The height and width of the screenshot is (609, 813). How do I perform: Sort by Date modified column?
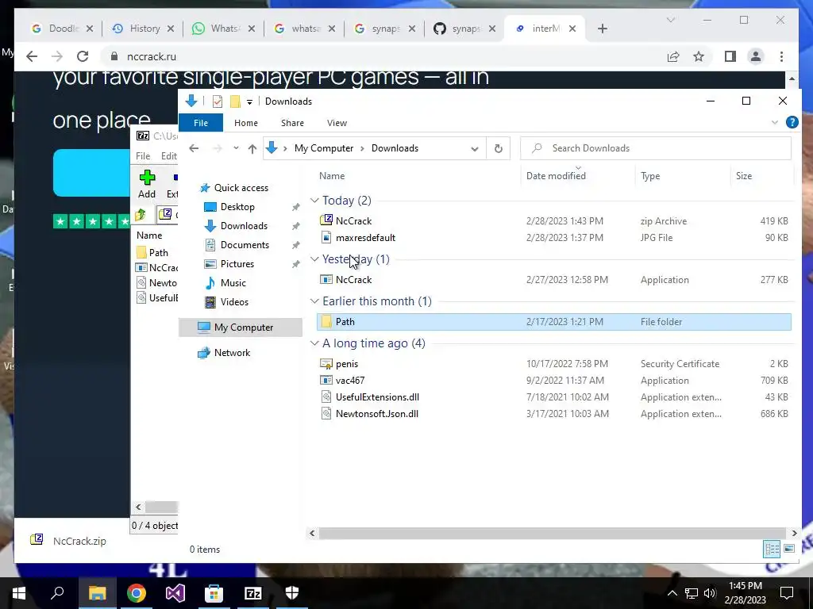556,176
